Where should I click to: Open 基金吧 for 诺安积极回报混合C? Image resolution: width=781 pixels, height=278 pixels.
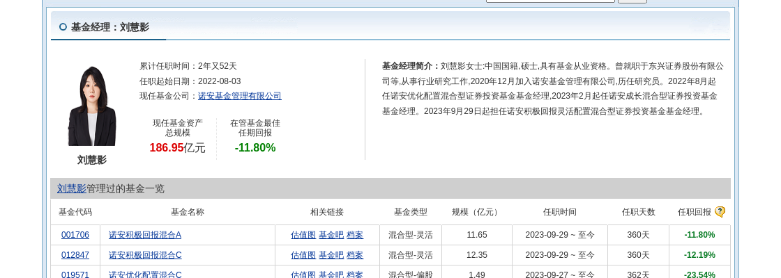tap(331, 255)
